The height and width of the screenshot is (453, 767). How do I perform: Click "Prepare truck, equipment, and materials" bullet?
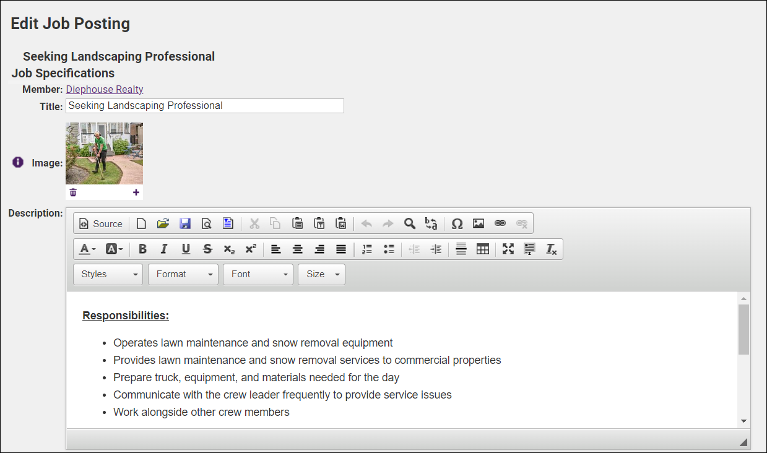pyautogui.click(x=256, y=377)
